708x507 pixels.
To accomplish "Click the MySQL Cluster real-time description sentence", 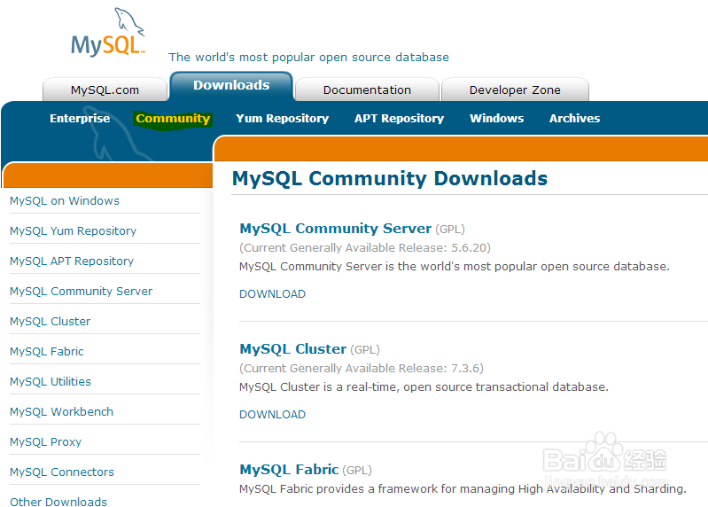I will 424,387.
